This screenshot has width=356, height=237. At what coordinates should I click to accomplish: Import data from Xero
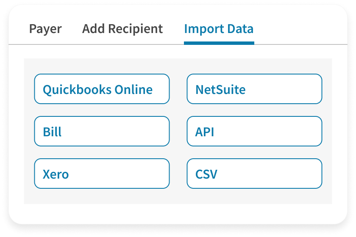[x=102, y=174]
